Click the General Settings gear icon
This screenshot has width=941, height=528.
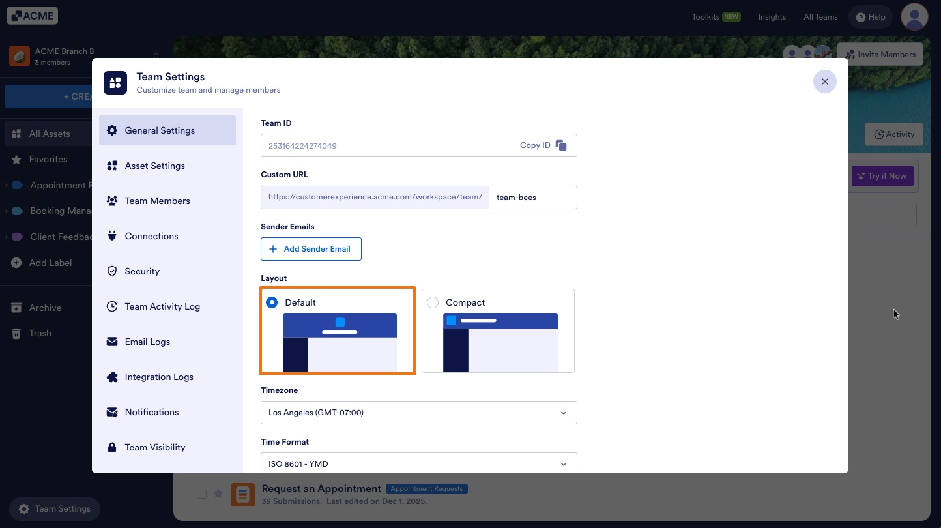click(112, 130)
